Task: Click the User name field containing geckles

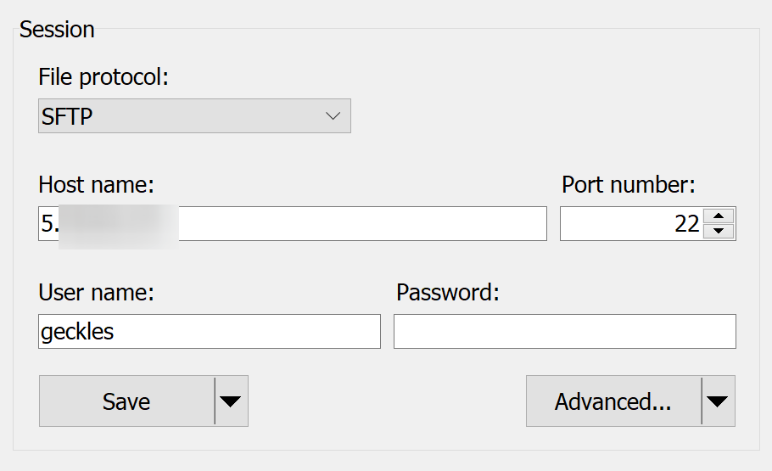Action: [210, 332]
